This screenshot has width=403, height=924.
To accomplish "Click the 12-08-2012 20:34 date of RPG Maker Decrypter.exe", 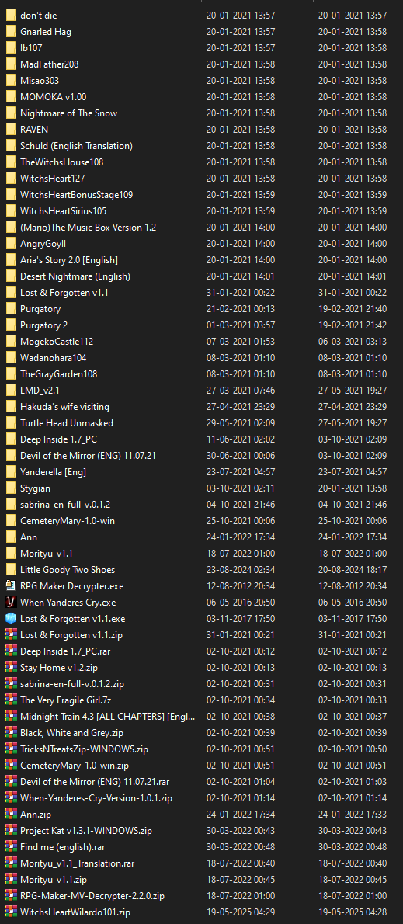I will pyautogui.click(x=240, y=585).
